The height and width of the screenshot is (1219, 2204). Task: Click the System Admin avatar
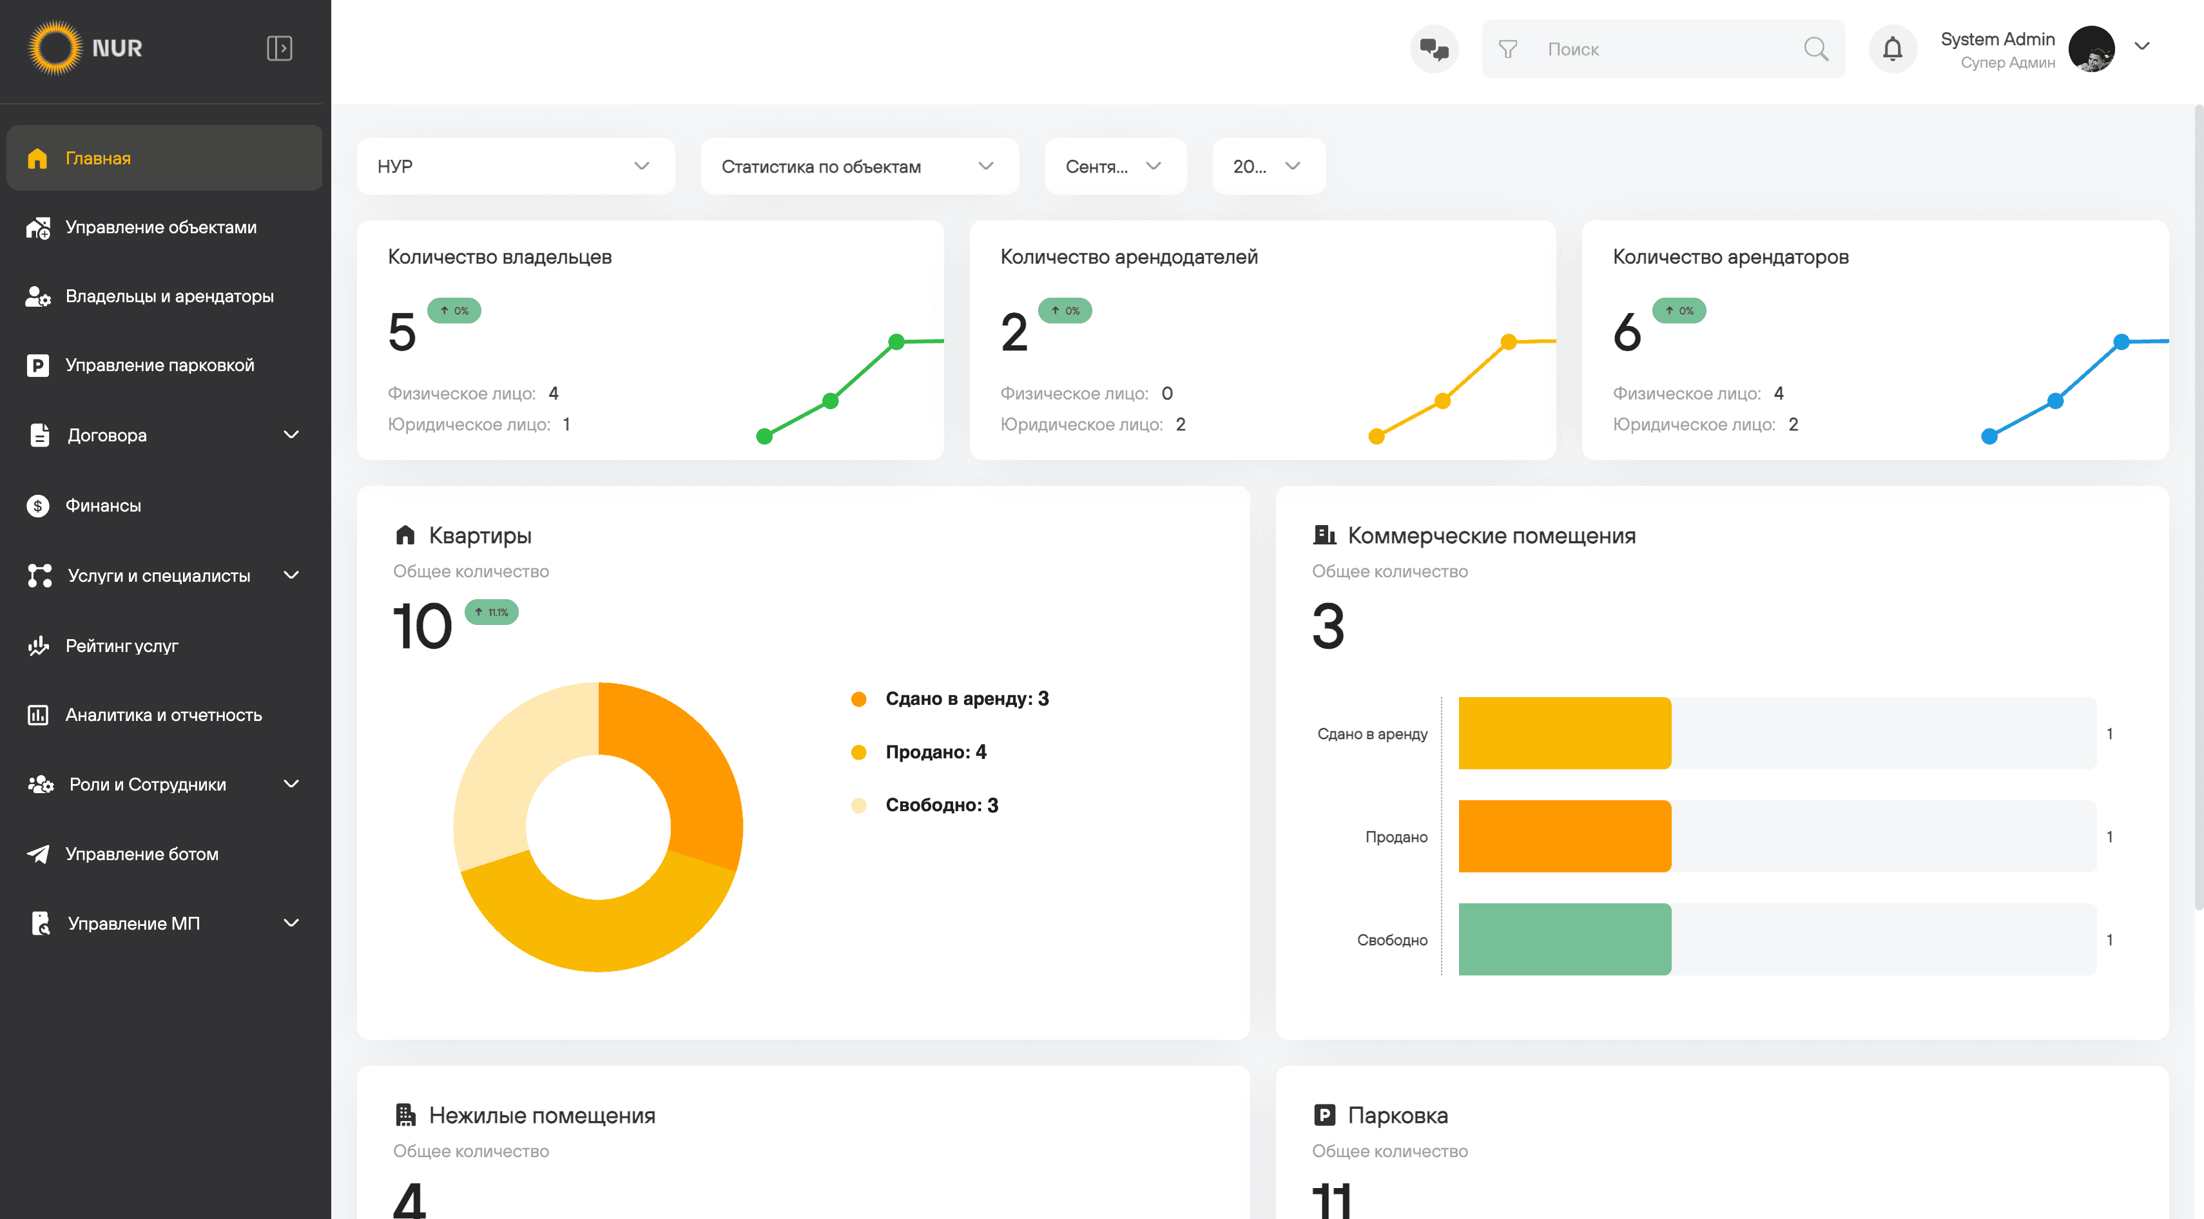(2091, 49)
